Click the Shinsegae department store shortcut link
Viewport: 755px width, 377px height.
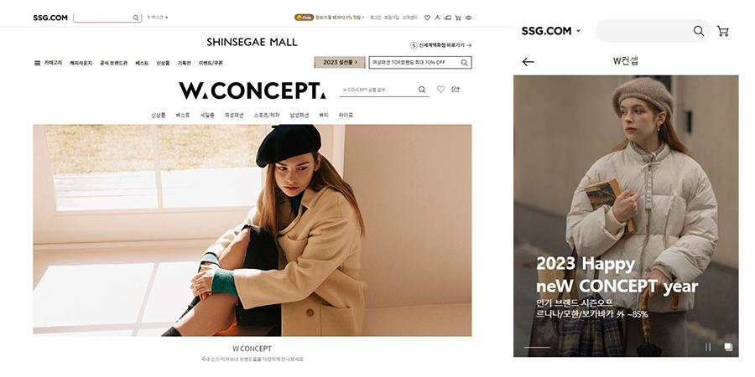441,46
